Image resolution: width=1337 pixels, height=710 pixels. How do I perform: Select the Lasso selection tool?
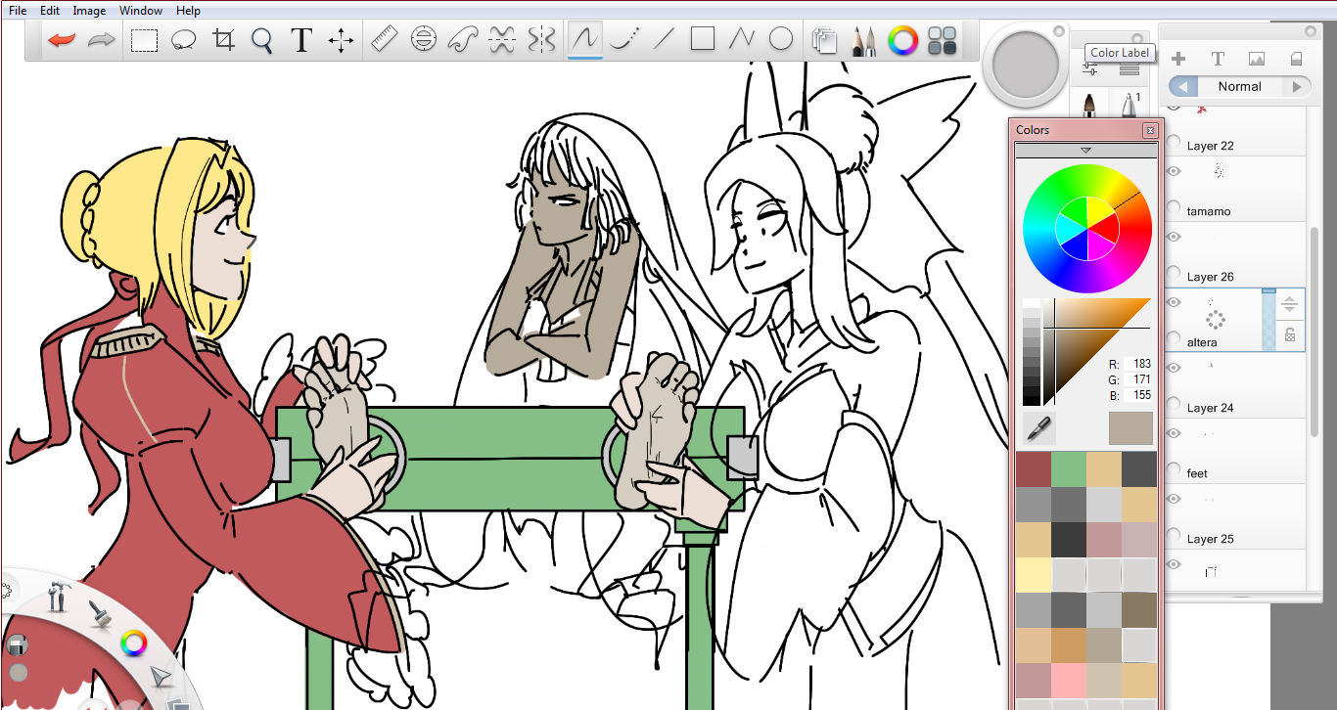pos(184,40)
